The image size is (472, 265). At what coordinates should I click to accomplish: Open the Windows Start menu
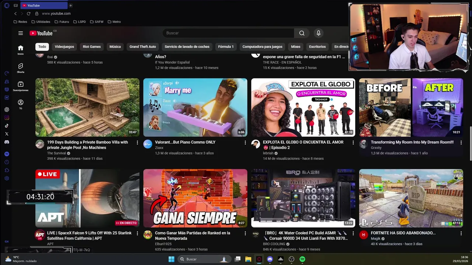pyautogui.click(x=171, y=259)
